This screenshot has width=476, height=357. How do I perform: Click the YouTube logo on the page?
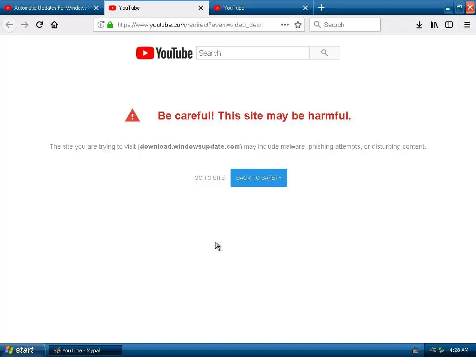164,53
